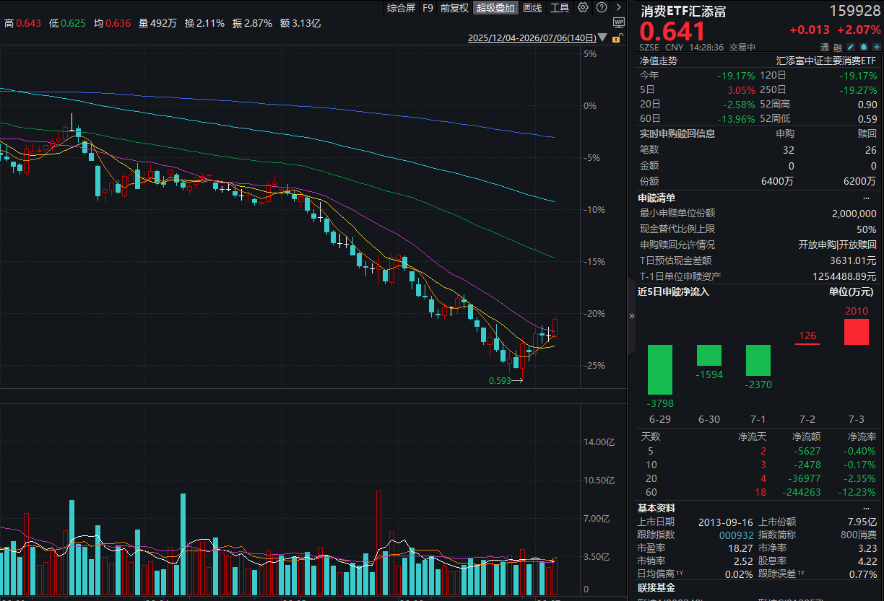Click the 融 margin badge

click(838, 47)
